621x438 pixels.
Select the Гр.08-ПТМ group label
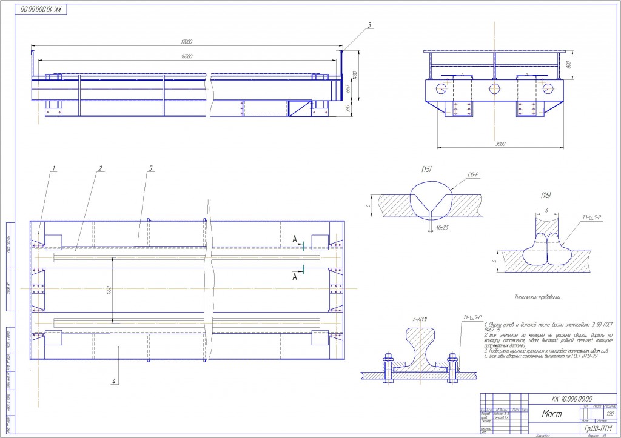coord(598,428)
